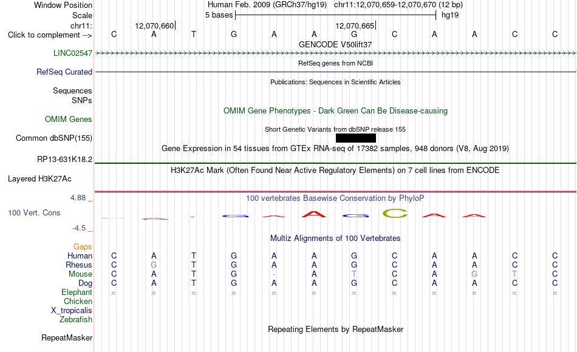
Task: Click the '5 bases' scale bar label
Action: [219, 15]
